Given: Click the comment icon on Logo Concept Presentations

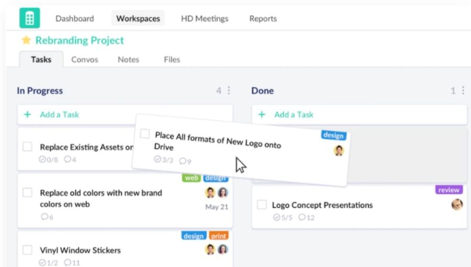Looking at the screenshot, I should 302,217.
